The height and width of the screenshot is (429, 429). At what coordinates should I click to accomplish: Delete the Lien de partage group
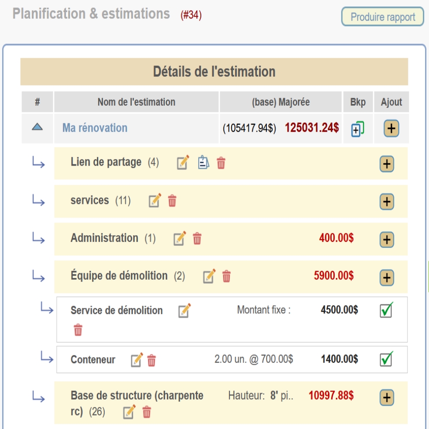(x=221, y=163)
